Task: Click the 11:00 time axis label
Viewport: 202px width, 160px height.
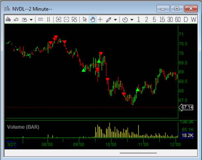Action: [x=143, y=144]
